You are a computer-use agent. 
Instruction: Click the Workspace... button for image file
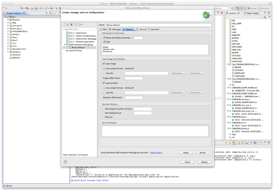click(x=178, y=73)
